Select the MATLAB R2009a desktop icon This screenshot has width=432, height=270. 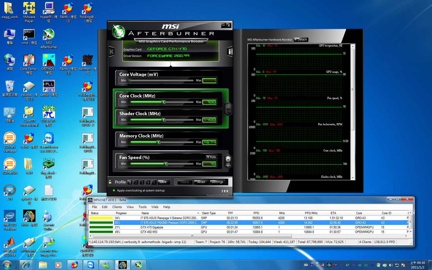(x=10, y=246)
